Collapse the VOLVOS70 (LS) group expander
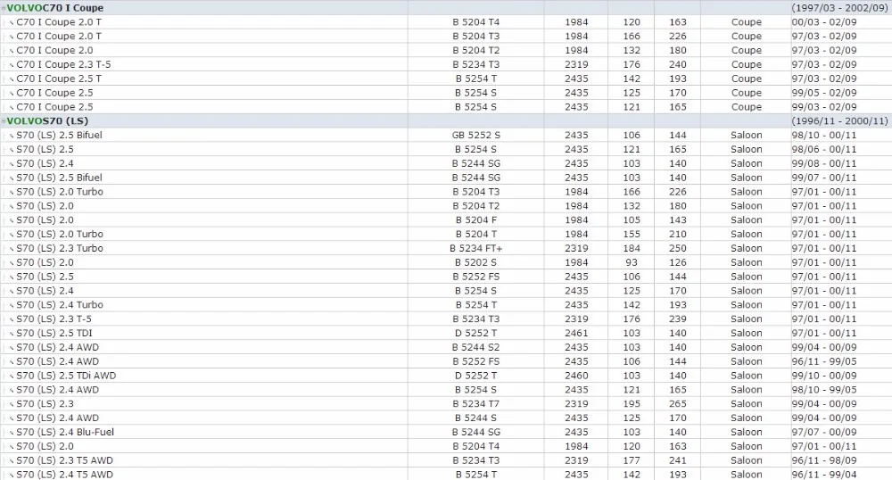Image resolution: width=892 pixels, height=480 pixels. click(4, 121)
